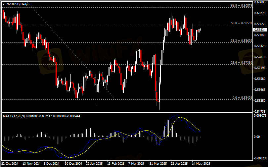Click the 0.54735 bottom price axis label
The height and width of the screenshot is (167, 268).
click(260, 112)
